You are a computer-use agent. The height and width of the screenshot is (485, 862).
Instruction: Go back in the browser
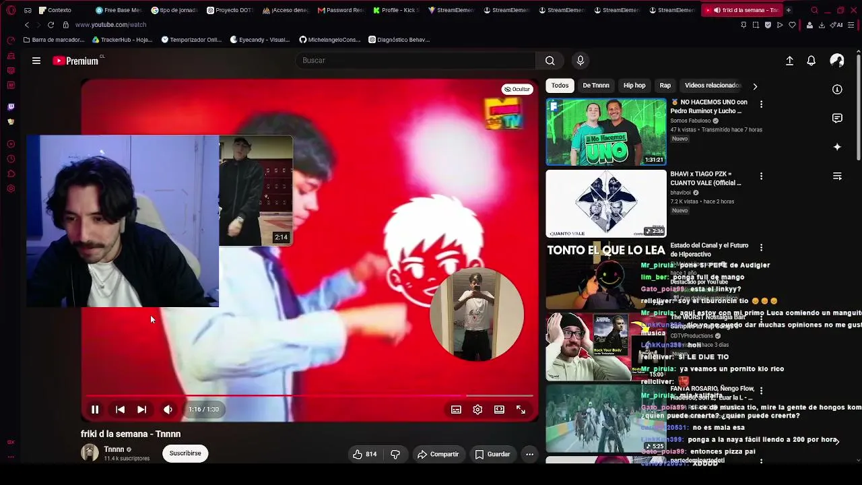27,25
